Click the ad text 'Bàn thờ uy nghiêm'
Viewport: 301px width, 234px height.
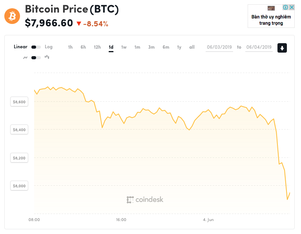tap(271, 17)
